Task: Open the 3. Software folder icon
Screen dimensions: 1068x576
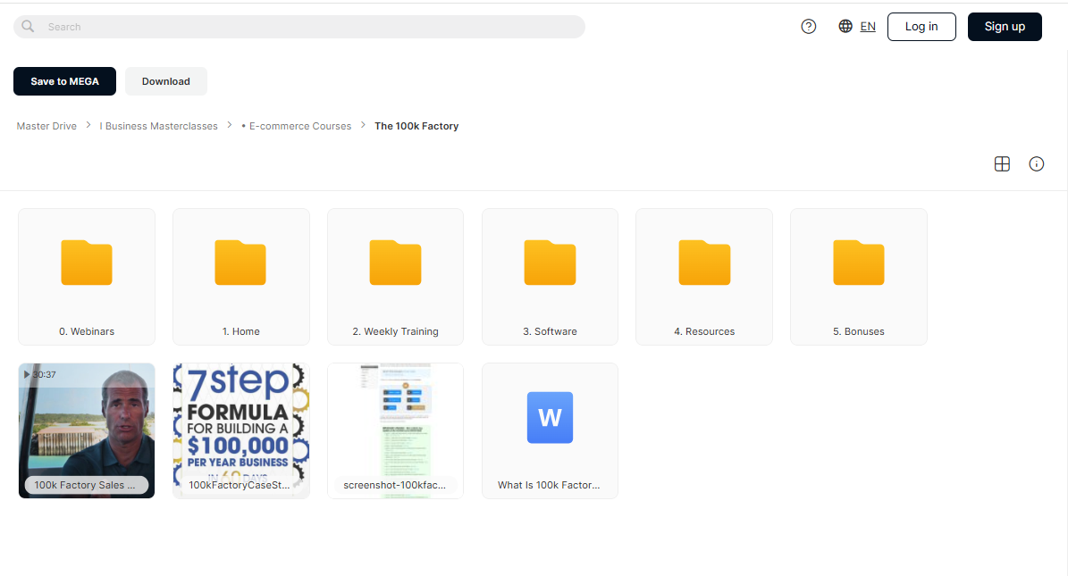Action: [x=550, y=263]
